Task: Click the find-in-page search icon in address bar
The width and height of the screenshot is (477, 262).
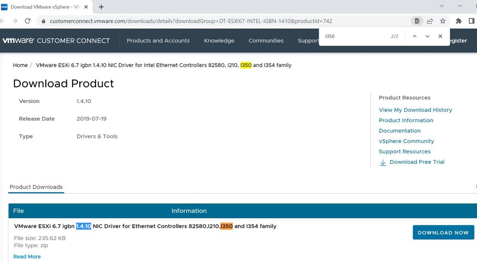Action: click(x=417, y=21)
